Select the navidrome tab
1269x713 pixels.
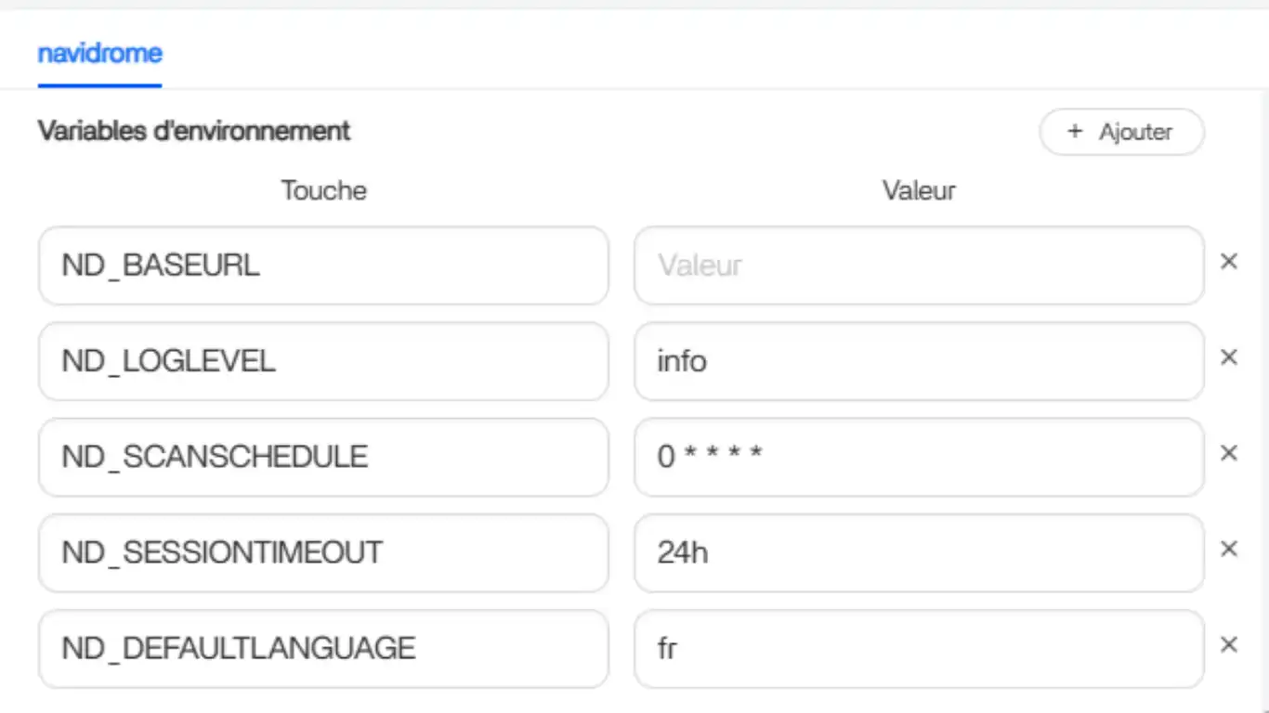pyautogui.click(x=98, y=54)
